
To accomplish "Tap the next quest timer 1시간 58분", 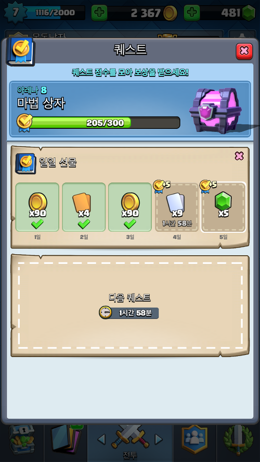I will click(x=129, y=313).
